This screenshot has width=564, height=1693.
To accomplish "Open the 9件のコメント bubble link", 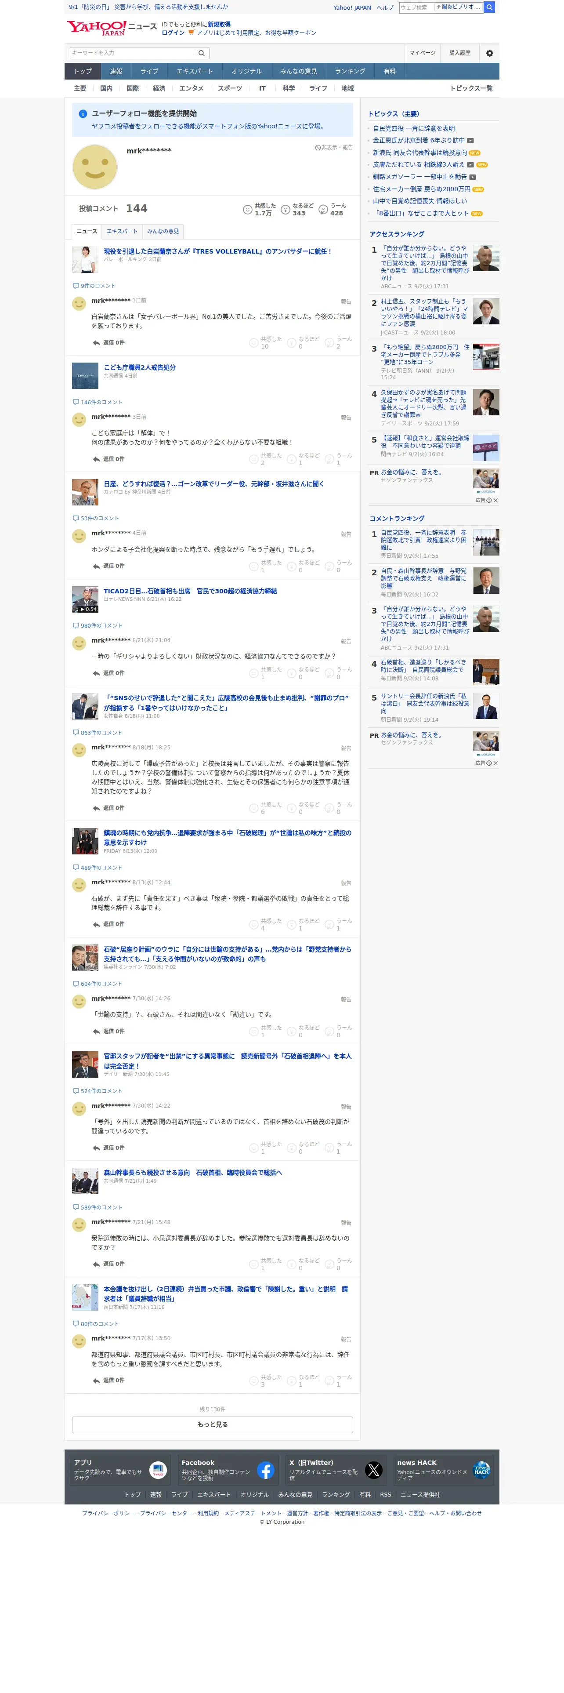I will (94, 286).
